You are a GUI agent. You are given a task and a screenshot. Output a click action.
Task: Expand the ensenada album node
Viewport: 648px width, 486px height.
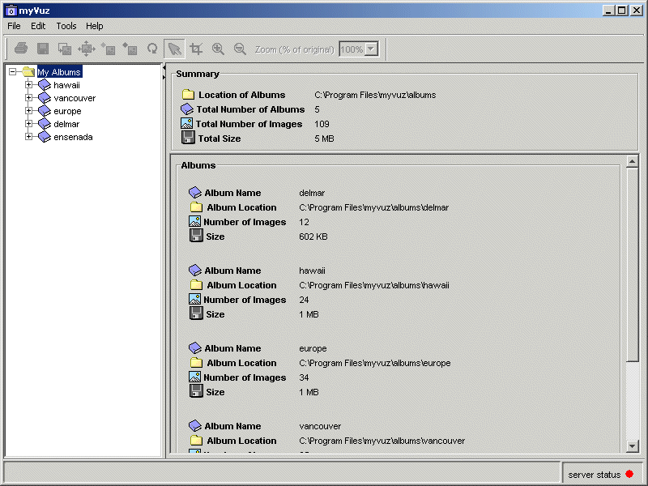point(28,137)
